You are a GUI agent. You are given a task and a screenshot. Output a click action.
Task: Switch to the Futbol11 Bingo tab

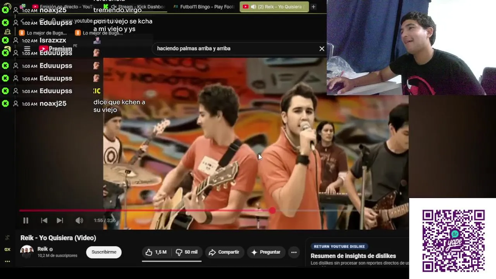203,7
